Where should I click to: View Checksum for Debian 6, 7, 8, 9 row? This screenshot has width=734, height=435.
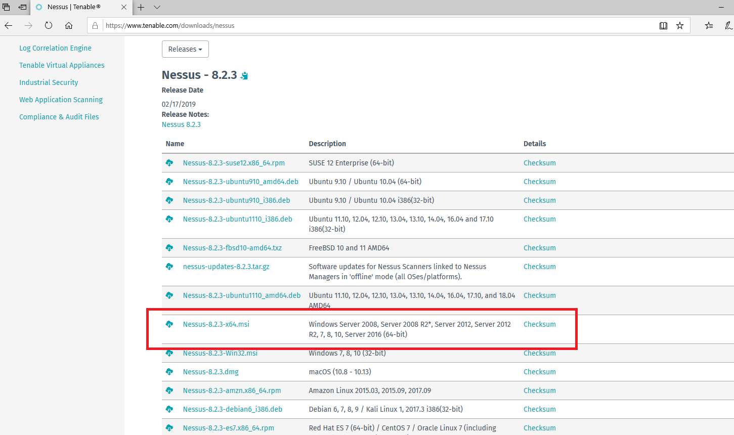click(540, 409)
